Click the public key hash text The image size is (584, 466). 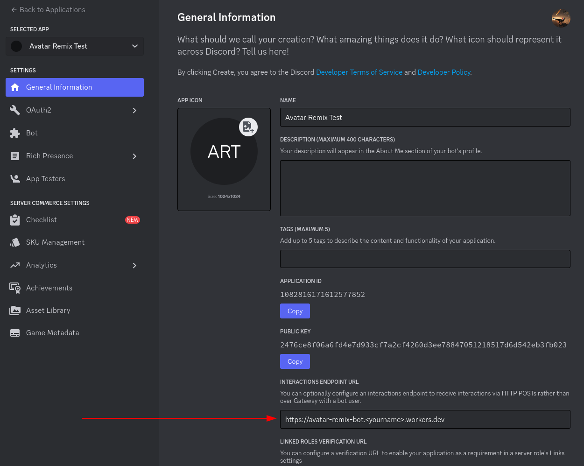[423, 345]
